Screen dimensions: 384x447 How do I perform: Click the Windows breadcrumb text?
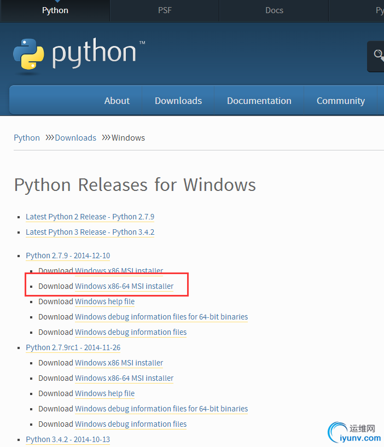[x=128, y=138]
